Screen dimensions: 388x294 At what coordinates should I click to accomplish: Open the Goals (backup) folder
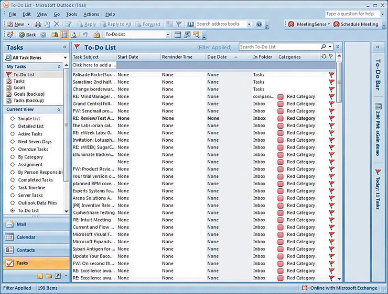(x=29, y=94)
